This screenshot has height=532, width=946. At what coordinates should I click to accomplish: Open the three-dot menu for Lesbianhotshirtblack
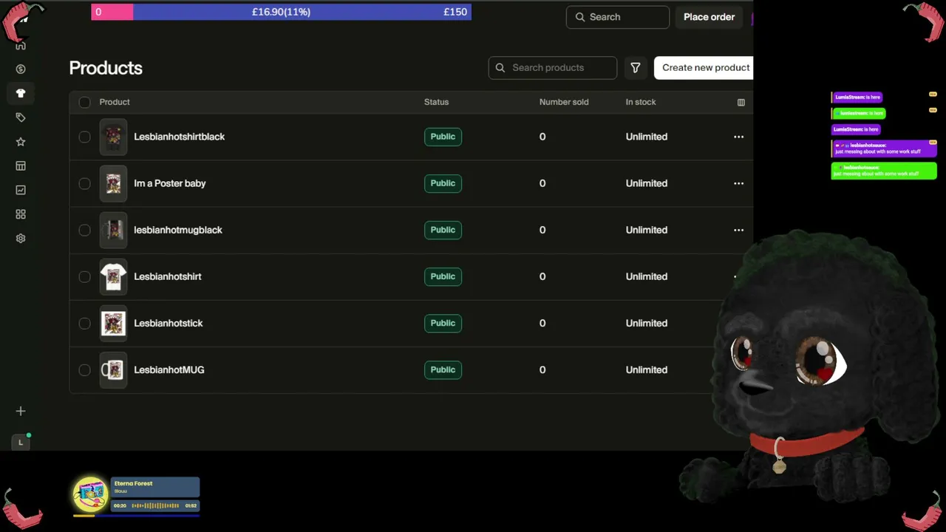click(738, 137)
